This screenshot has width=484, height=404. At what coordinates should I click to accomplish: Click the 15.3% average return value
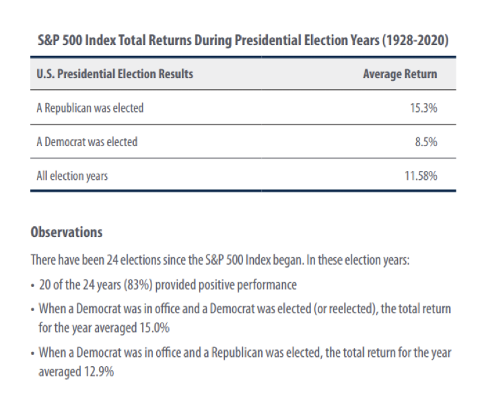[x=423, y=108]
